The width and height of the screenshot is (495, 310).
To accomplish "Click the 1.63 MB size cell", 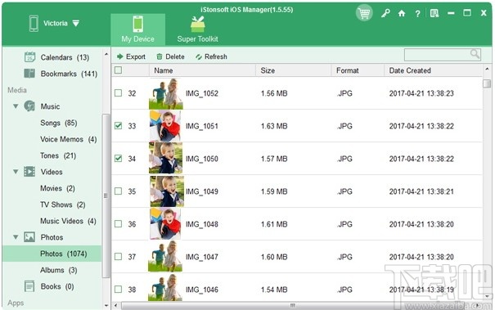I will tap(274, 126).
